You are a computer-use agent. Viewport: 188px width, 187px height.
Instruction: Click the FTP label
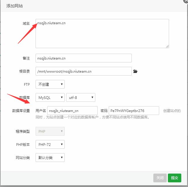pos(27,85)
